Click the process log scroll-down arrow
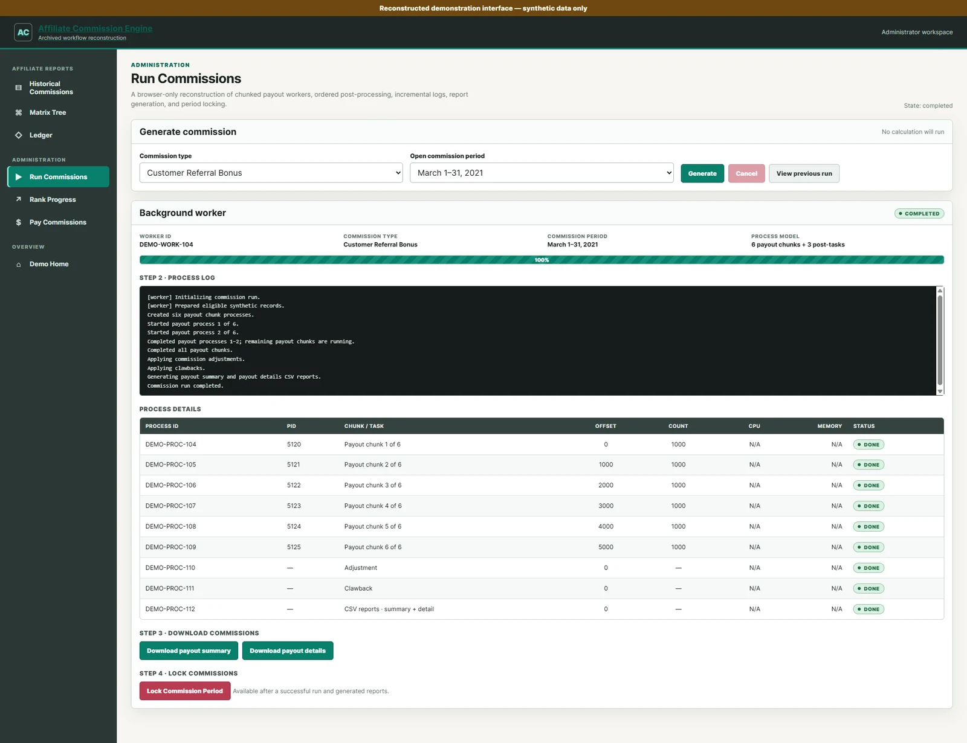 point(940,391)
